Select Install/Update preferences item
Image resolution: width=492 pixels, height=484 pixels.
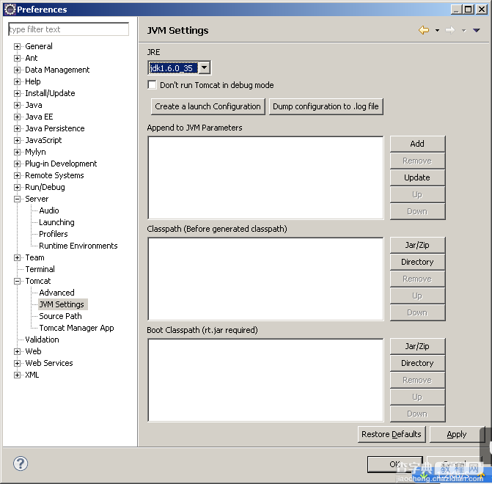pyautogui.click(x=50, y=93)
